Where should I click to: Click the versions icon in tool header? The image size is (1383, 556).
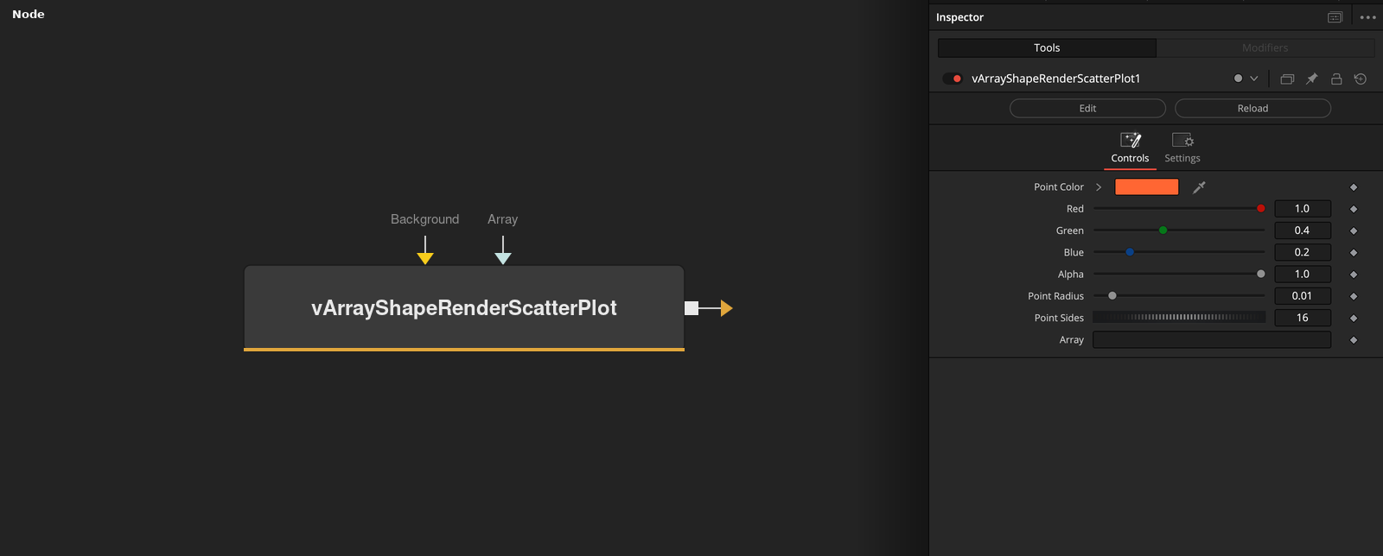click(1287, 79)
